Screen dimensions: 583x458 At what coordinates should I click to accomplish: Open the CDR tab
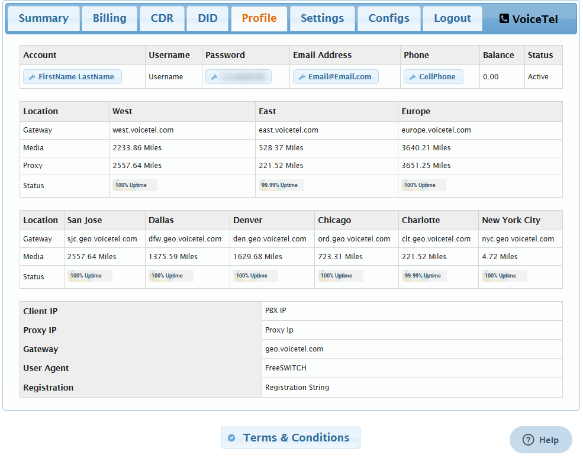tap(162, 18)
